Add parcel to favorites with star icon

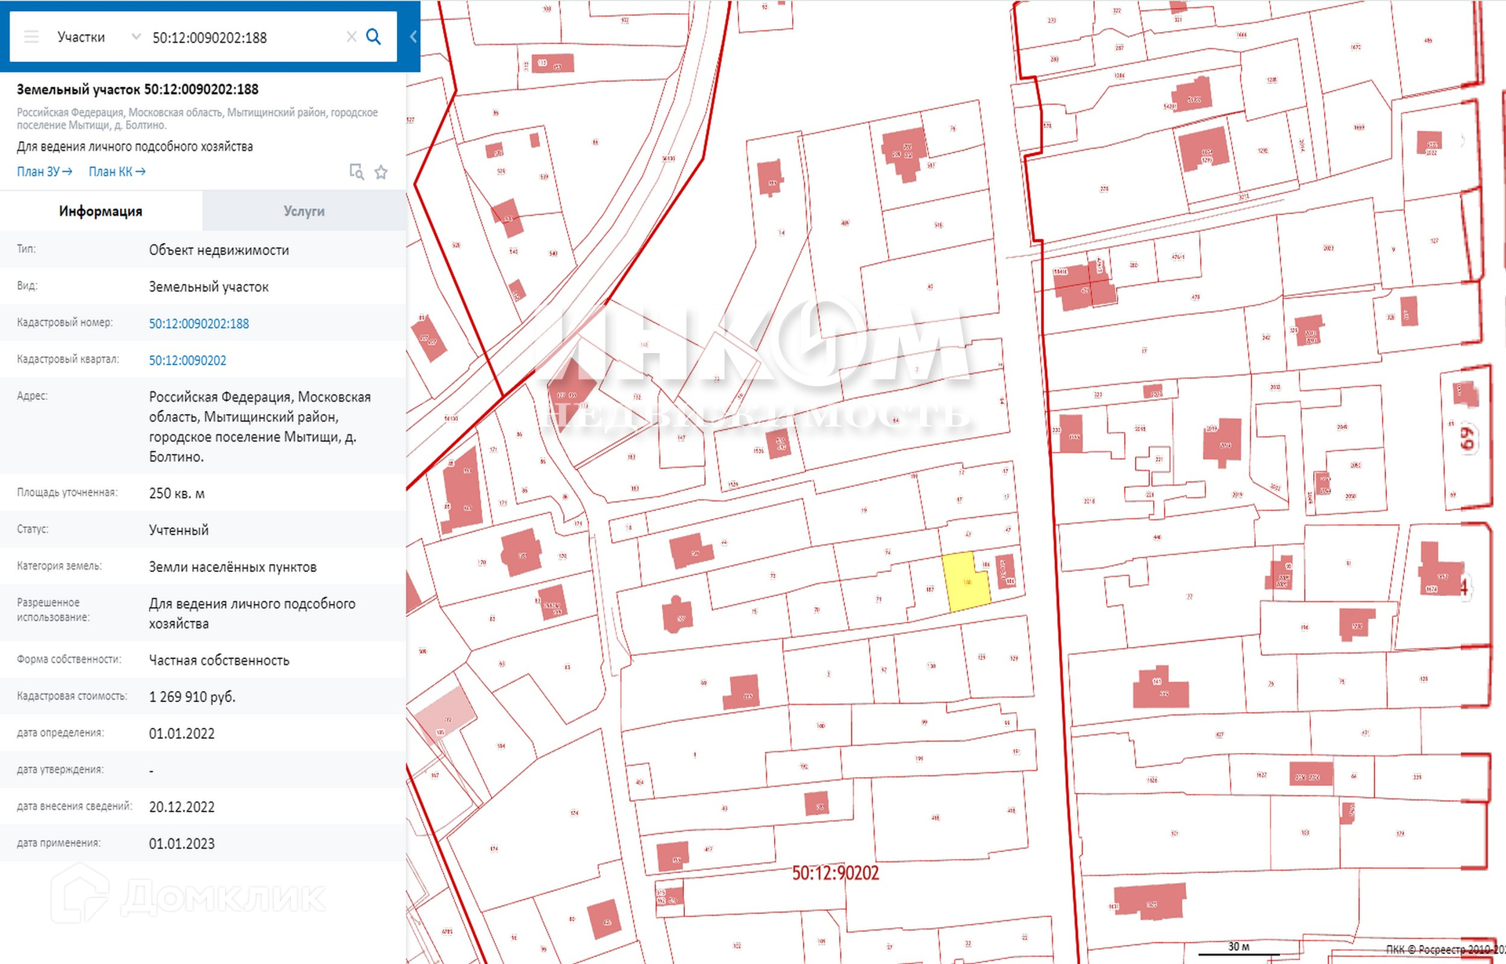[381, 173]
